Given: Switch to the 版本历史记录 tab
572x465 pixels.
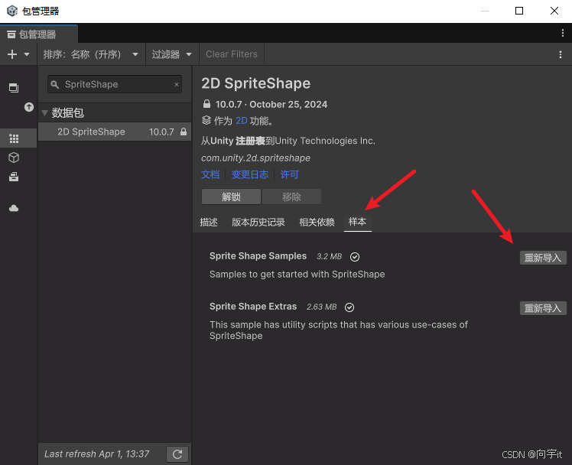Looking at the screenshot, I should pyautogui.click(x=258, y=222).
